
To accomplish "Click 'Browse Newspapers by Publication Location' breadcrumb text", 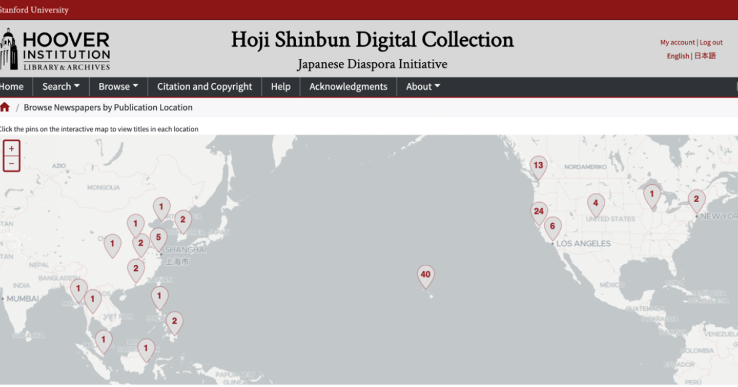I will tap(108, 107).
